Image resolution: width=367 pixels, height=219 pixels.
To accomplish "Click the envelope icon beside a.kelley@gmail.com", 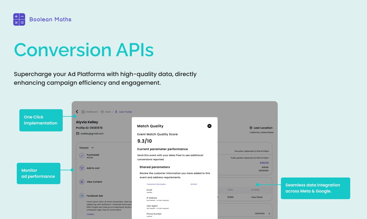I will coord(77,133).
